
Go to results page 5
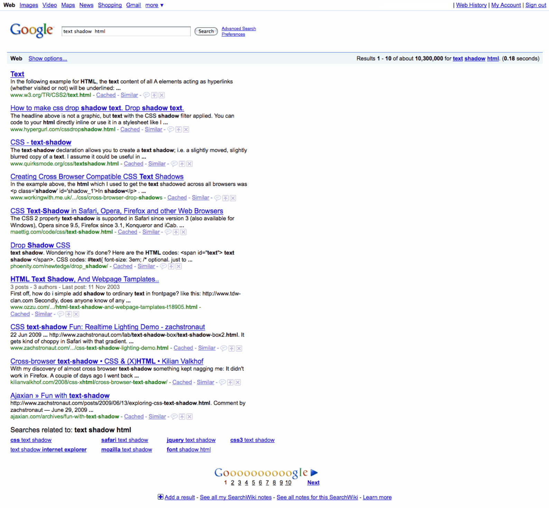click(253, 483)
